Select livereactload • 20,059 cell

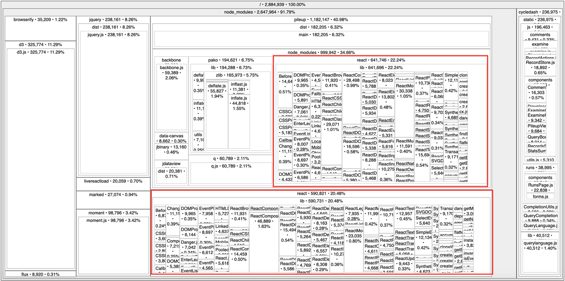click(x=113, y=184)
